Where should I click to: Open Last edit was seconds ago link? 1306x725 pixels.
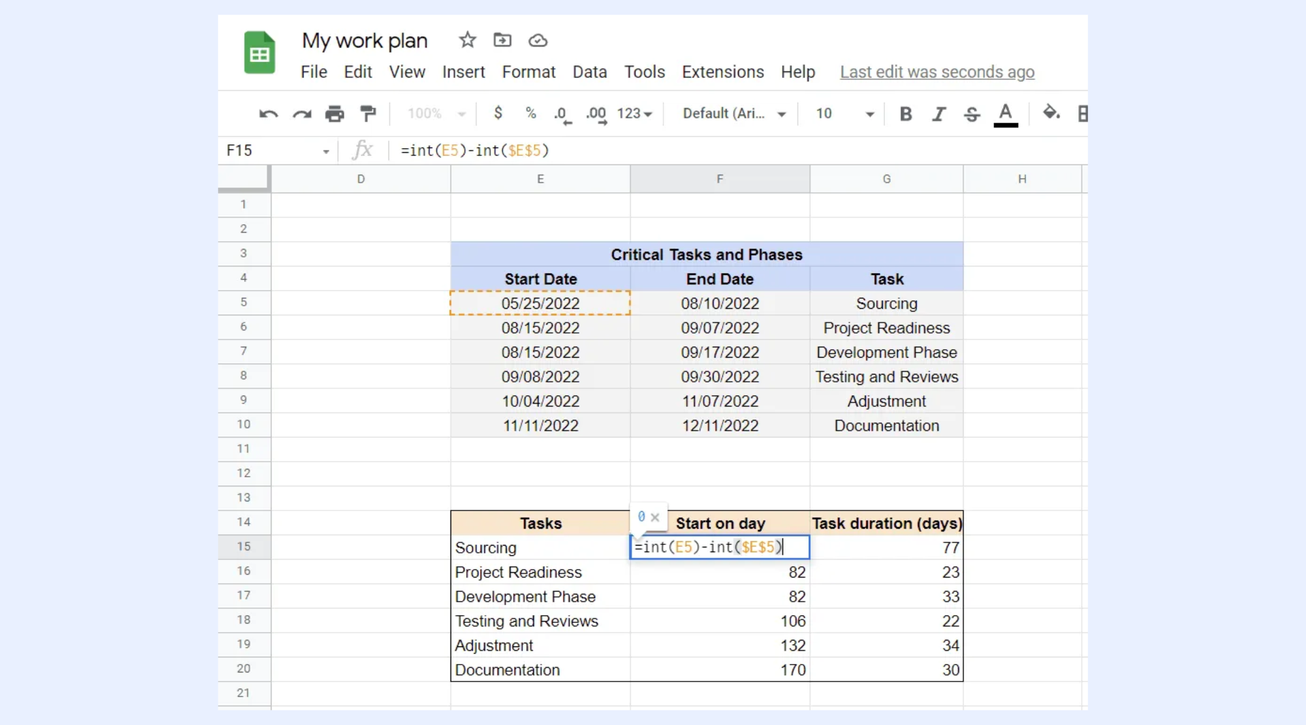[937, 72]
